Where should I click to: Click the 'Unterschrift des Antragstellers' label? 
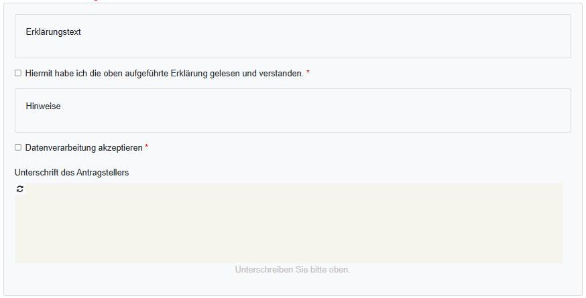[x=72, y=172]
